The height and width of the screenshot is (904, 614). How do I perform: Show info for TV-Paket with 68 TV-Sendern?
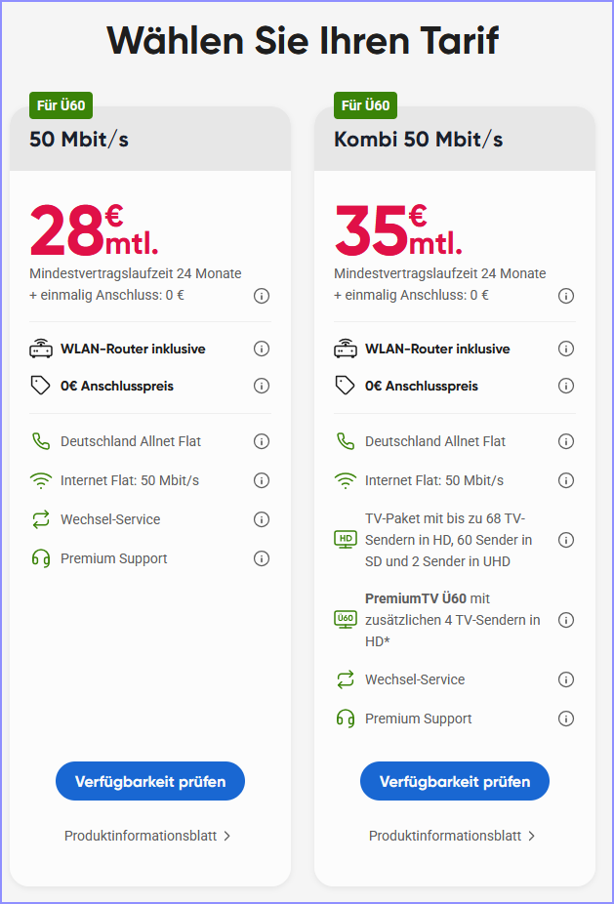566,540
